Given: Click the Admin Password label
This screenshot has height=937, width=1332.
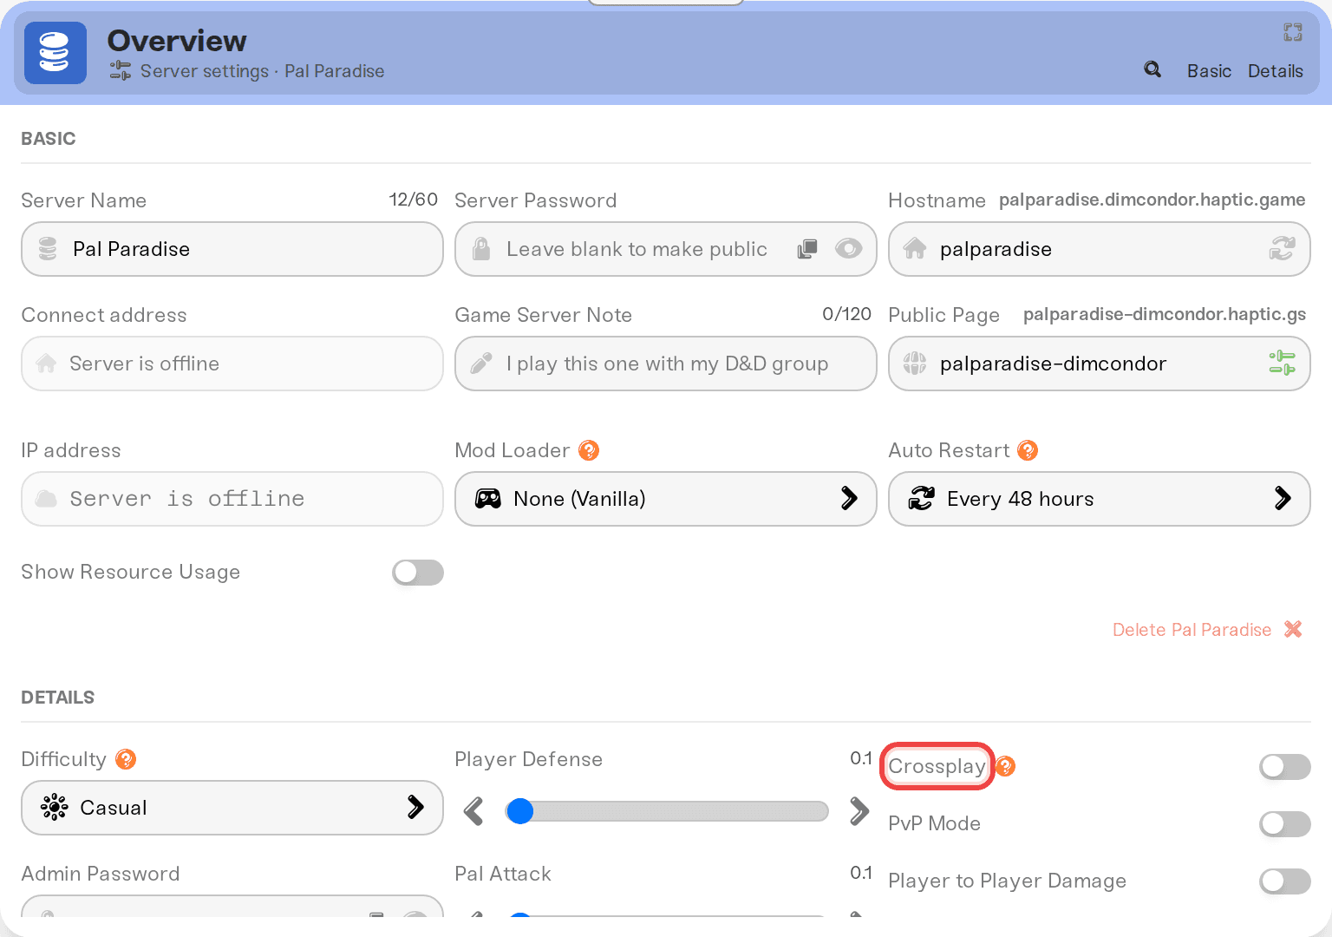Looking at the screenshot, I should coord(101,874).
